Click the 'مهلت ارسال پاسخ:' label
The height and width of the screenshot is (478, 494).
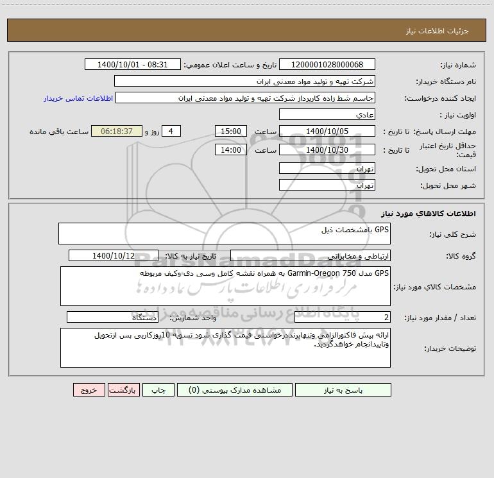pyautogui.click(x=445, y=132)
